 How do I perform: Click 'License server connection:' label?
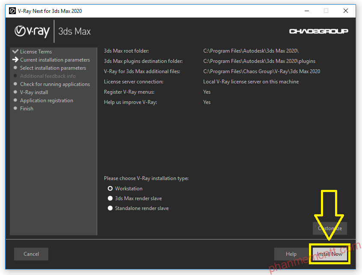tap(134, 82)
